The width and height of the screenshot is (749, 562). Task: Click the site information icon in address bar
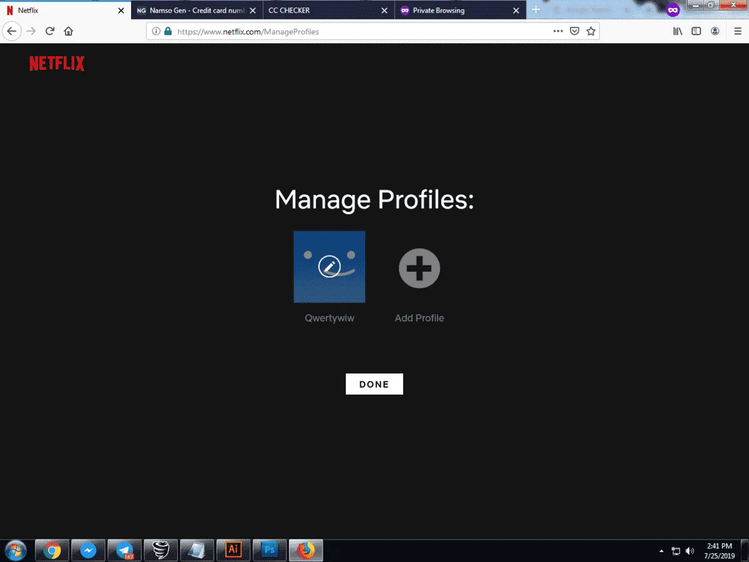156,31
